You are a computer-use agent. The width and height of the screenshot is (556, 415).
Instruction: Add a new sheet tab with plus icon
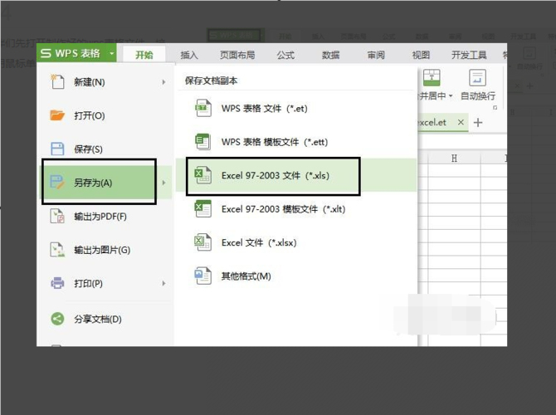[x=478, y=122]
